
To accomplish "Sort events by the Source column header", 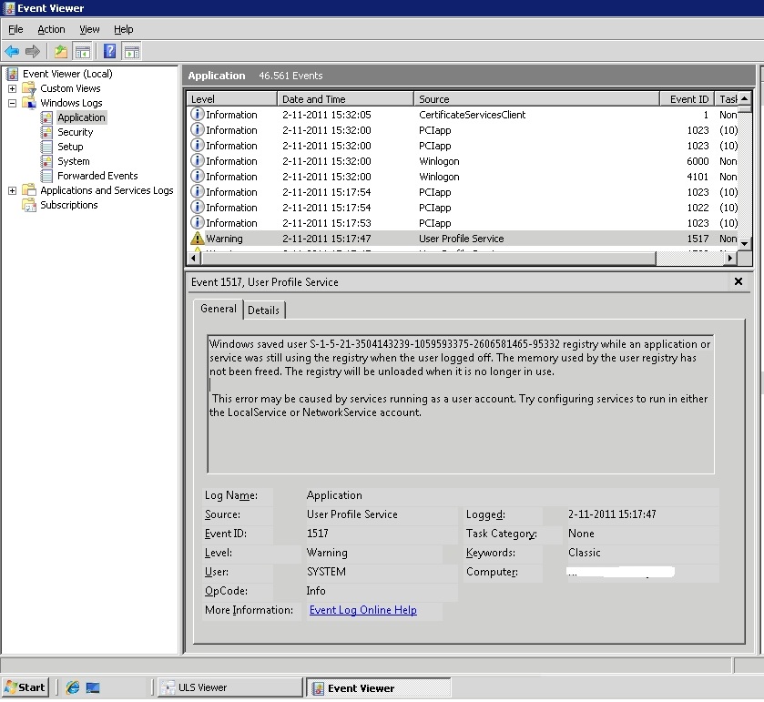I will [536, 99].
